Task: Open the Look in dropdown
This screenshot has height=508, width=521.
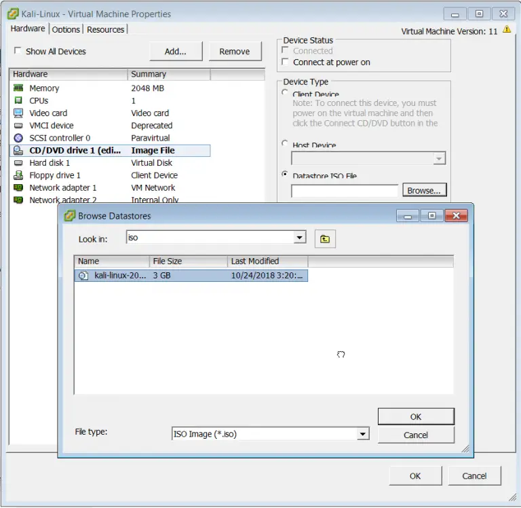Action: (x=299, y=238)
